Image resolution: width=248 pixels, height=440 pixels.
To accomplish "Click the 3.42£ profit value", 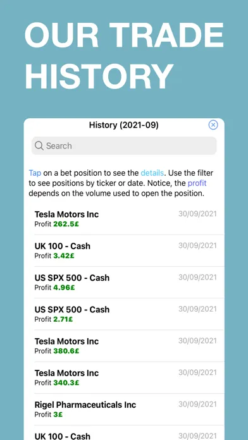I will [x=64, y=256].
